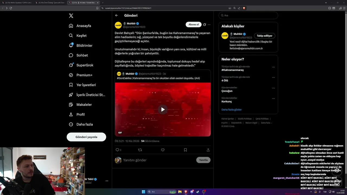Open the Çocuğun trending topic
Screen dimensions: 347x195
[227, 91]
